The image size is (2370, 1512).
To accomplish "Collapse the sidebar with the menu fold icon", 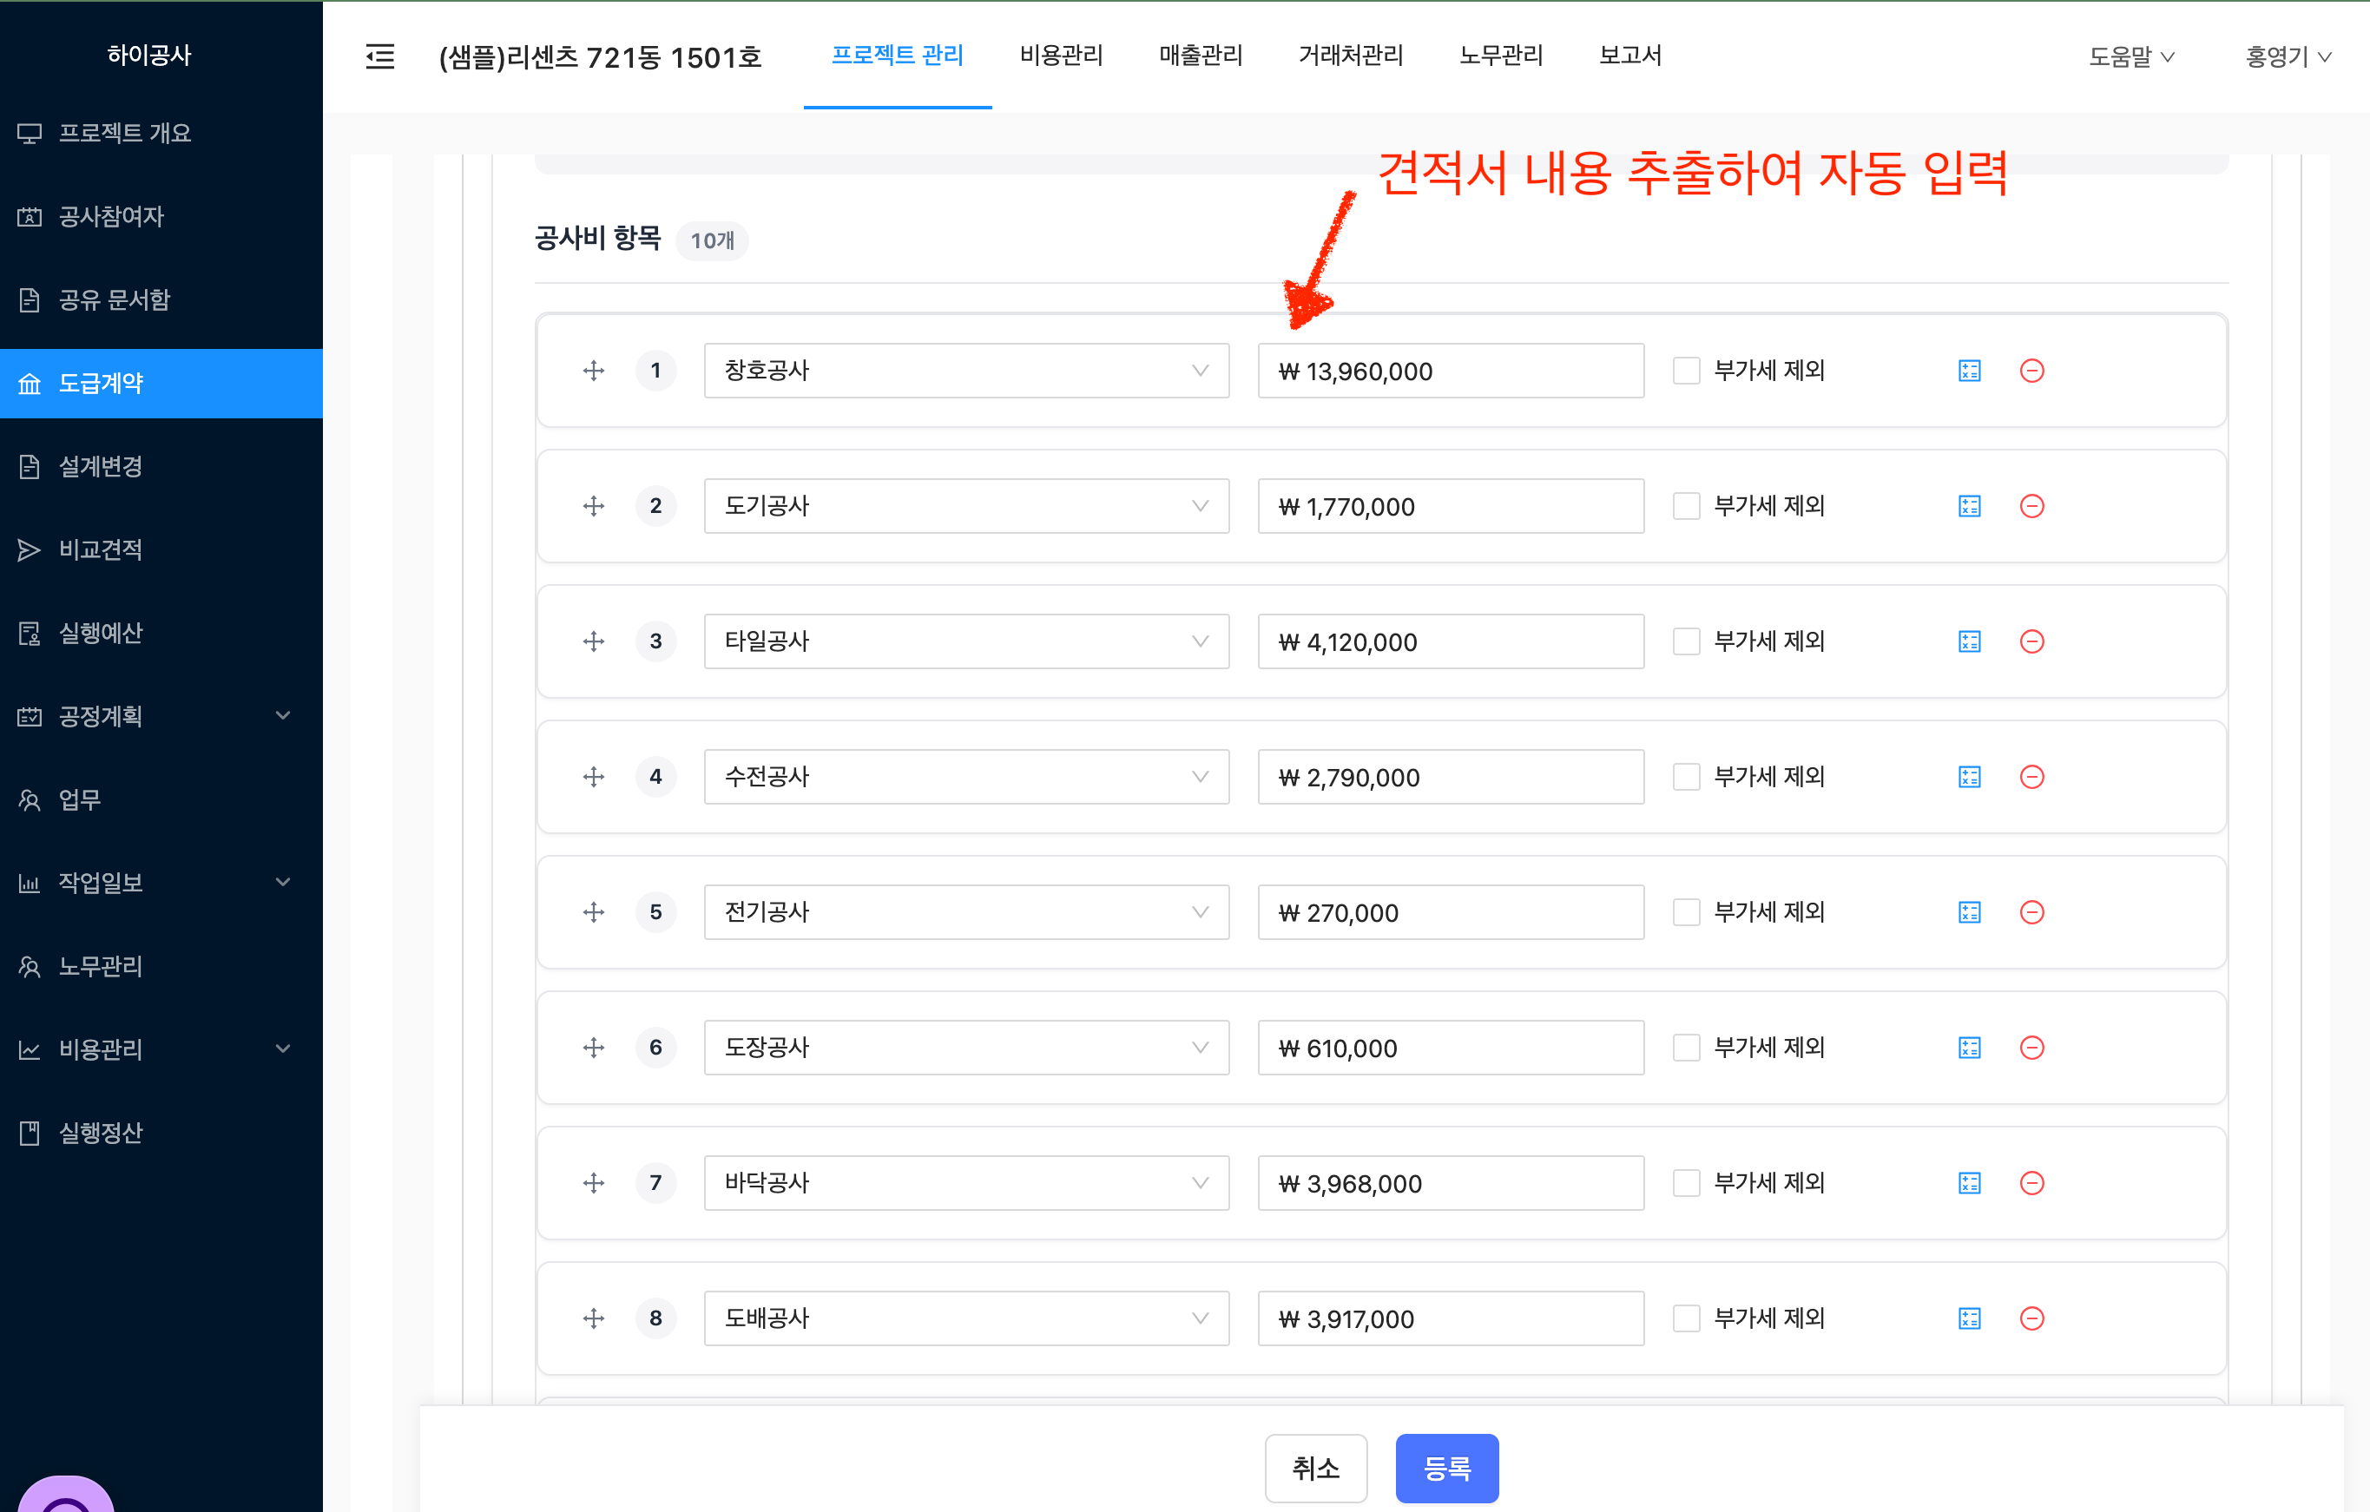I will click(x=380, y=56).
